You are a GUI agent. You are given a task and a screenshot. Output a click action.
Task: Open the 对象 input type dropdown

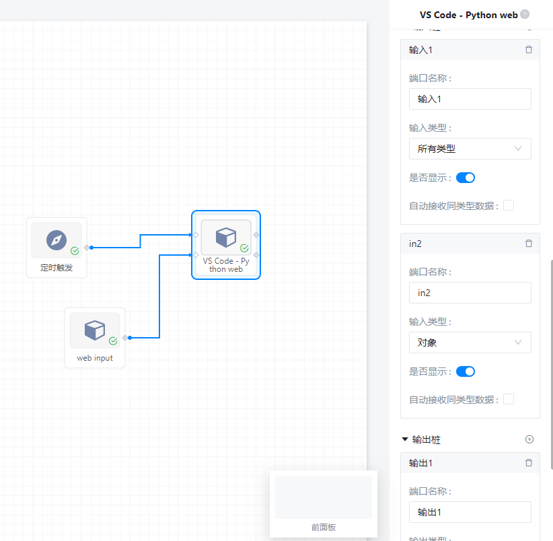pyautogui.click(x=470, y=342)
